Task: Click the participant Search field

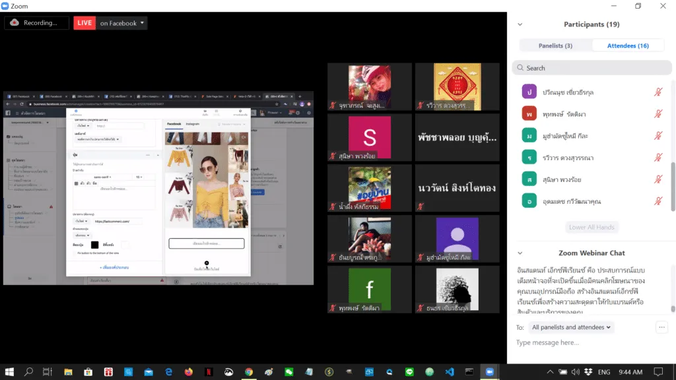Action: coord(592,68)
